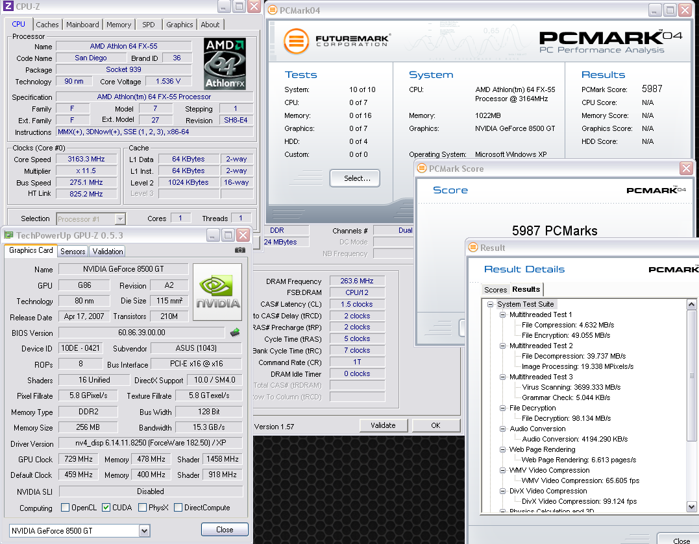Enable the DirectCompute checkbox
The image size is (699, 544).
click(x=178, y=508)
